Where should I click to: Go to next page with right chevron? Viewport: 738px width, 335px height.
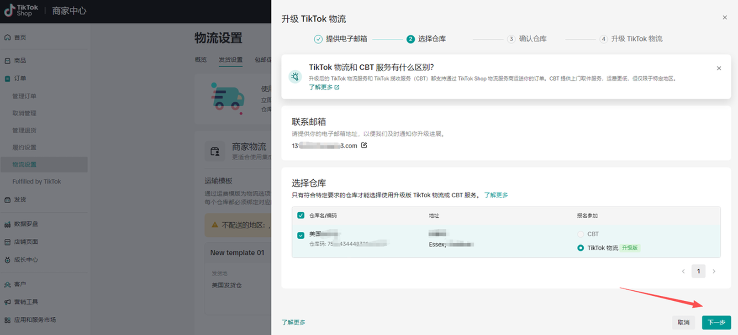tap(714, 271)
